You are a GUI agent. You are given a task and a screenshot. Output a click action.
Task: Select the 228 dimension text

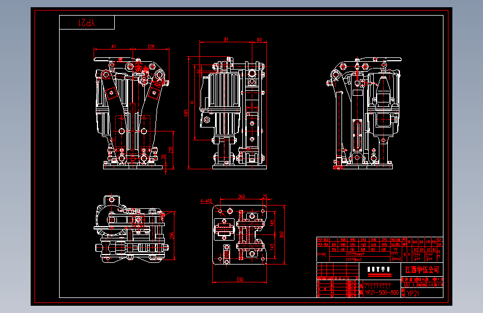(x=151, y=47)
